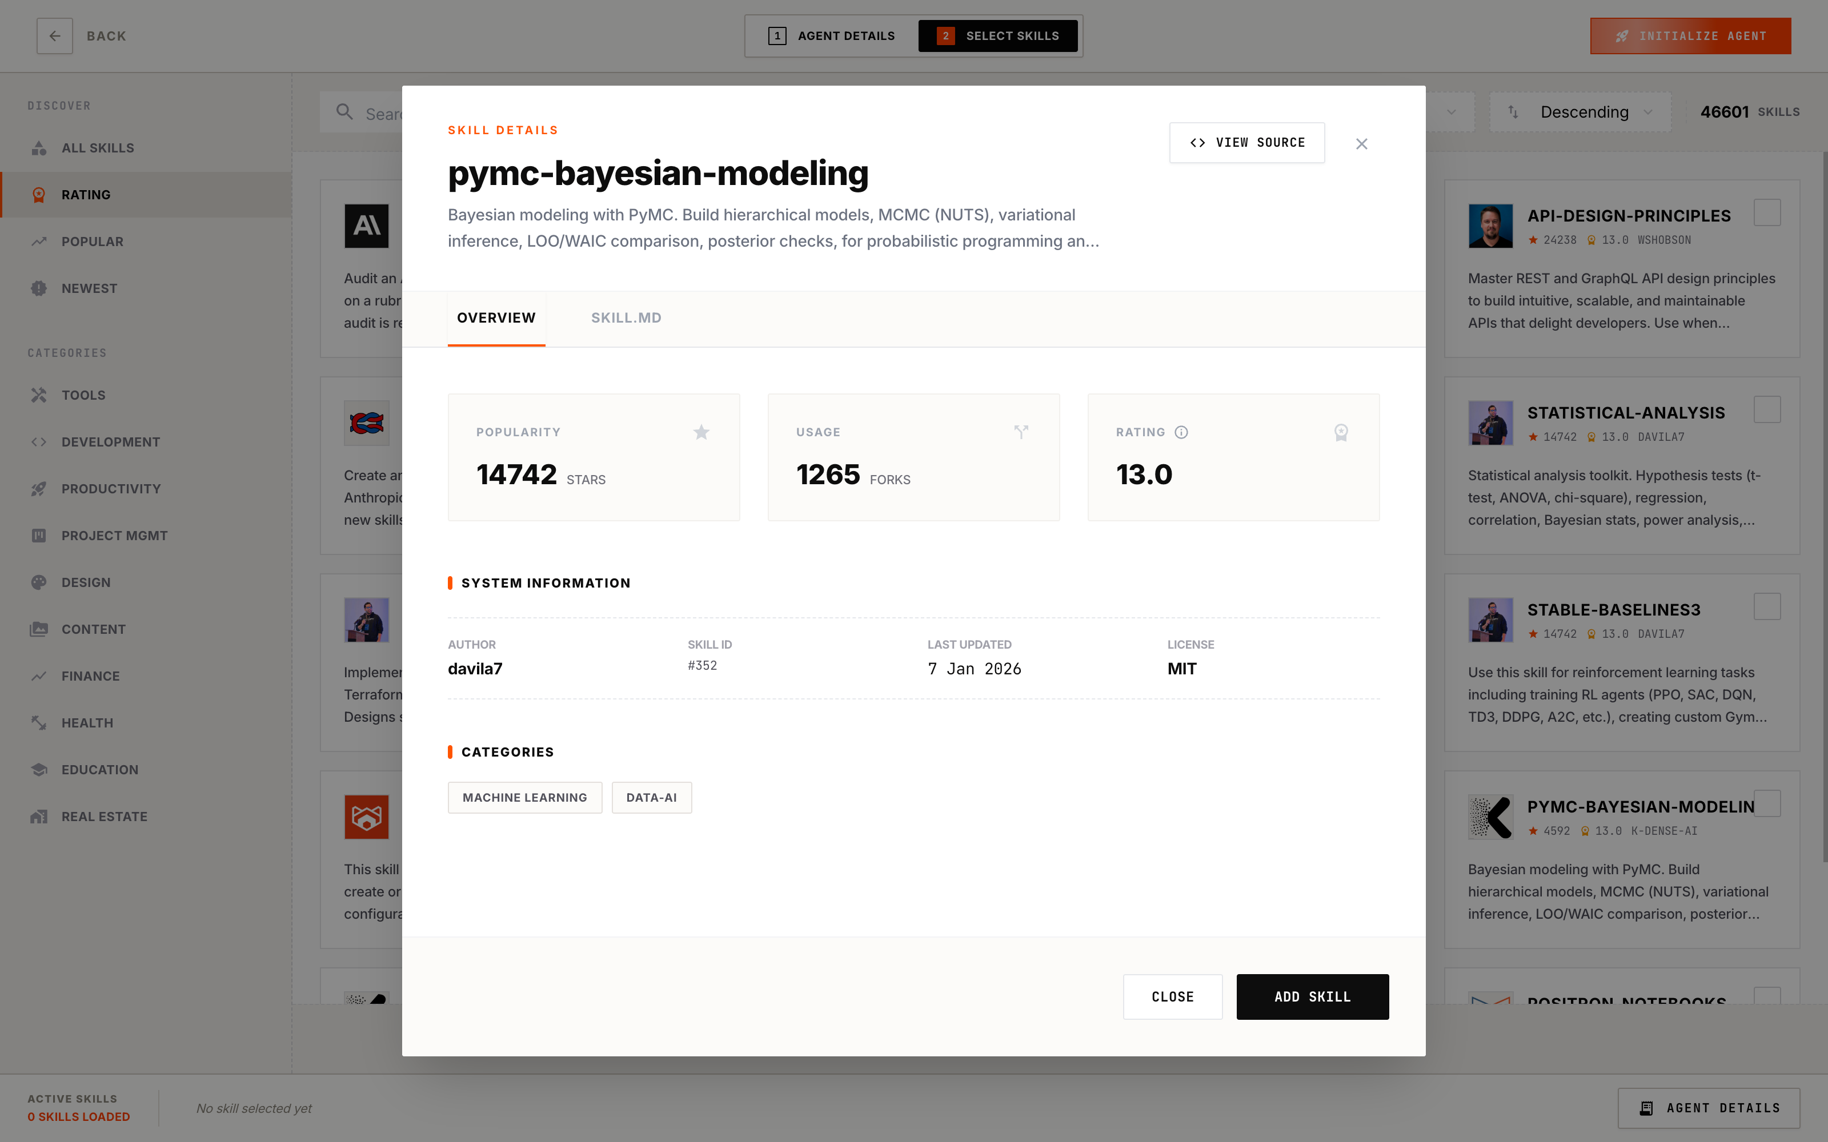The height and width of the screenshot is (1142, 1828).
Task: Click the back arrow icon
Action: [54, 35]
